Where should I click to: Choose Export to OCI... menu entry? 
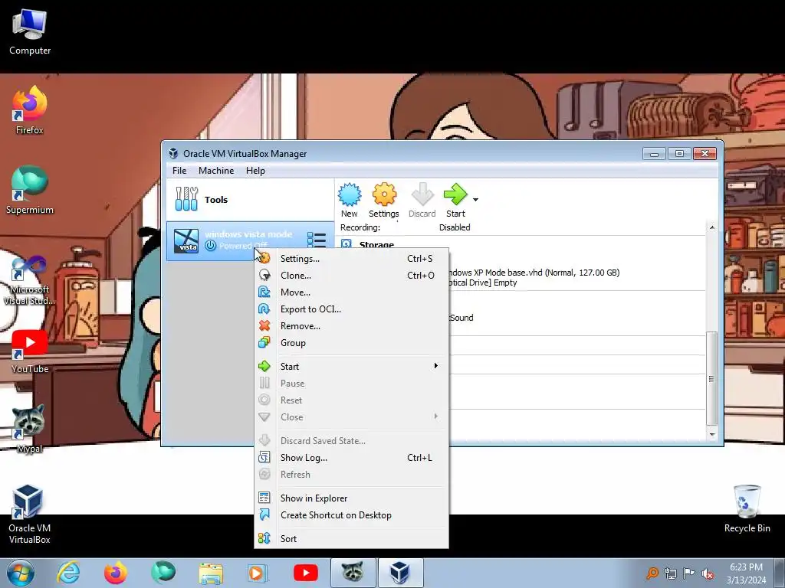click(x=351, y=309)
